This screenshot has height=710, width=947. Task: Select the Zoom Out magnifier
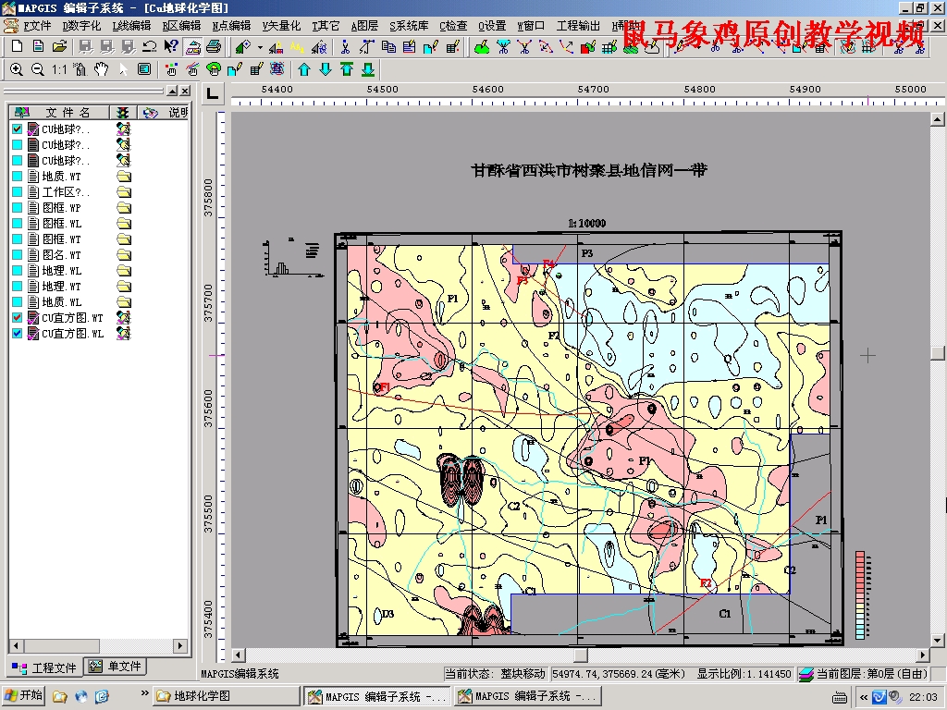point(37,69)
